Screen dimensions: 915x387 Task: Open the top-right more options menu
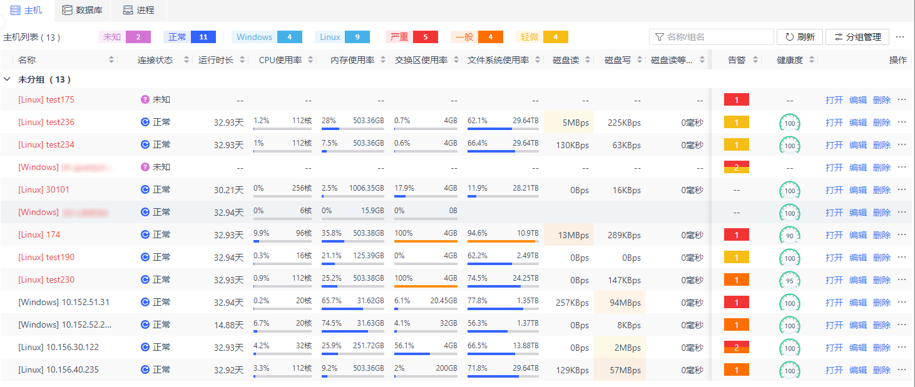click(901, 37)
